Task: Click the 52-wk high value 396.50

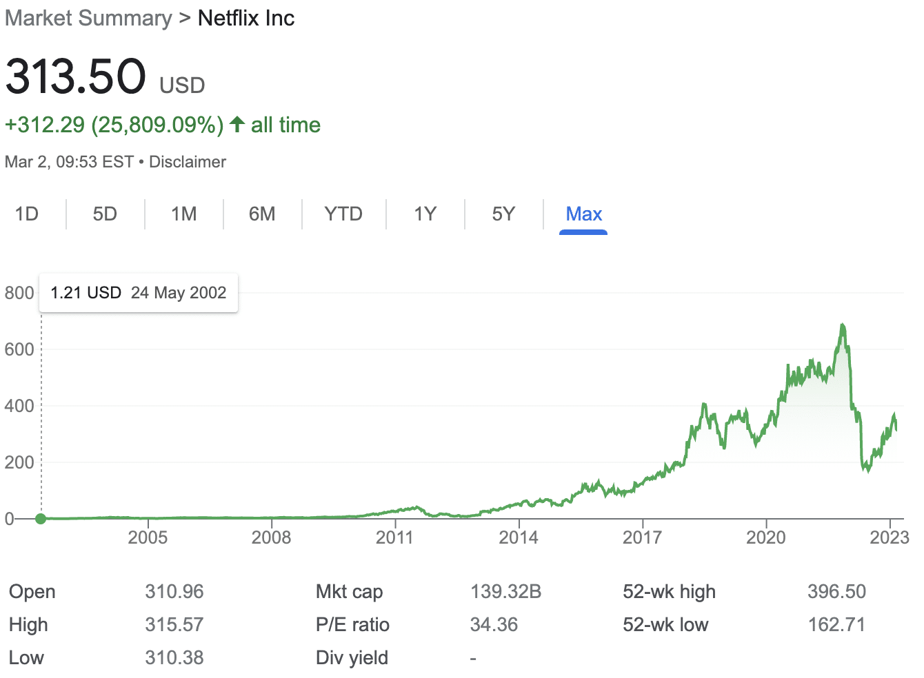Action: (x=837, y=591)
